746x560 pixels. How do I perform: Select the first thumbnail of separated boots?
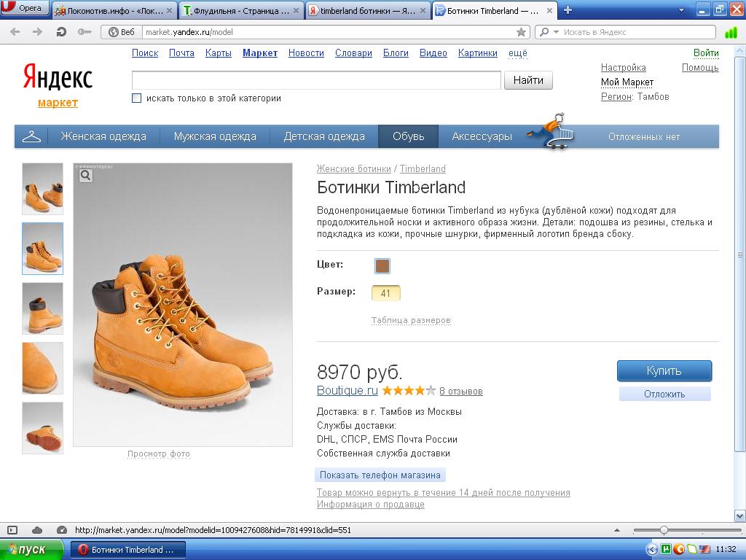(x=42, y=189)
